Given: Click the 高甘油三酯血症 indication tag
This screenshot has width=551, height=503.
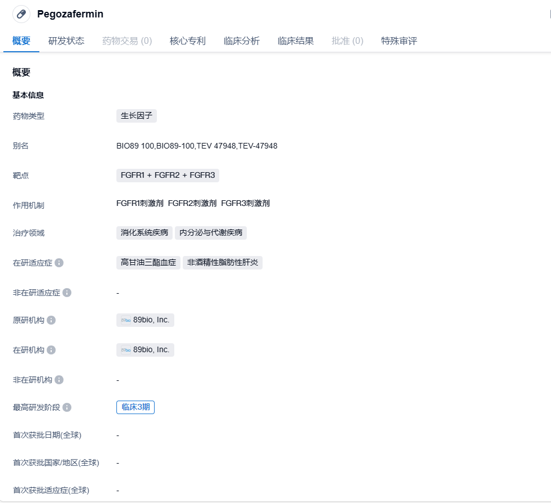Looking at the screenshot, I should 148,263.
